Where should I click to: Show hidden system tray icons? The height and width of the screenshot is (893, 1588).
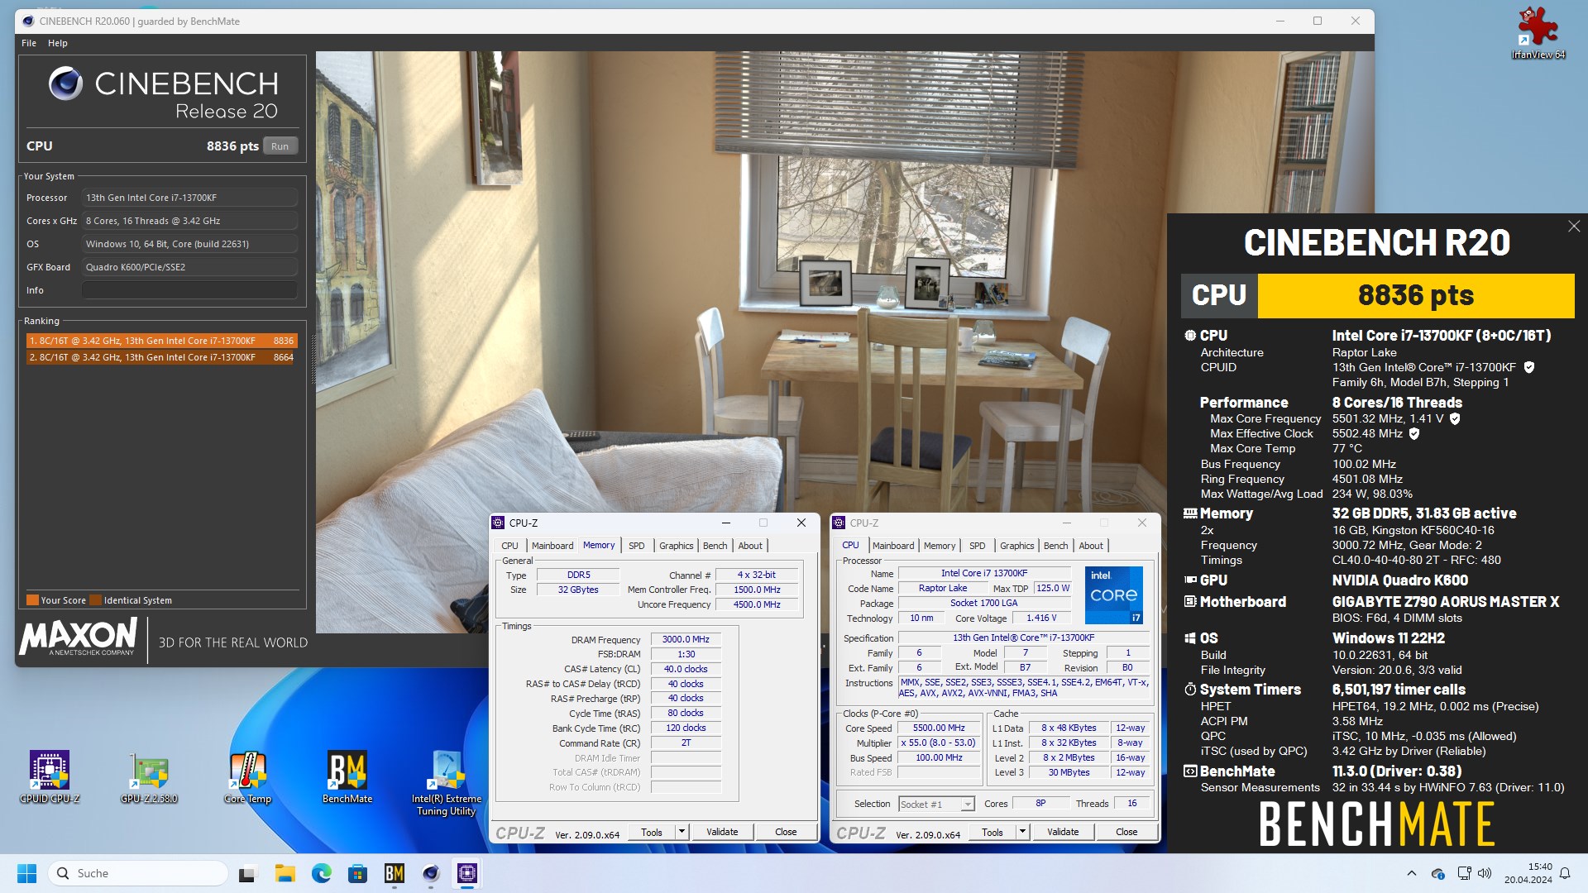pyautogui.click(x=1411, y=873)
